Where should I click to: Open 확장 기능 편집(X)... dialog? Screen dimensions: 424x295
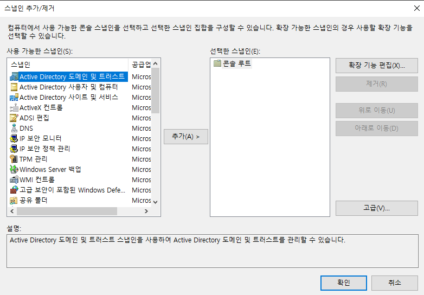[377, 66]
